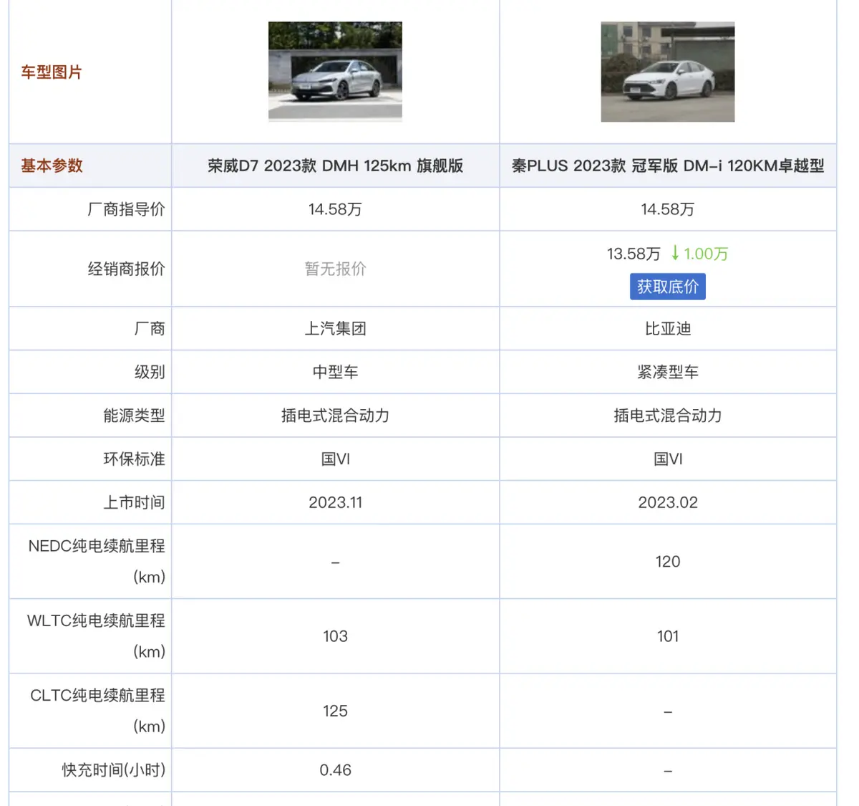Click the 上市时间 row label

coord(134,502)
